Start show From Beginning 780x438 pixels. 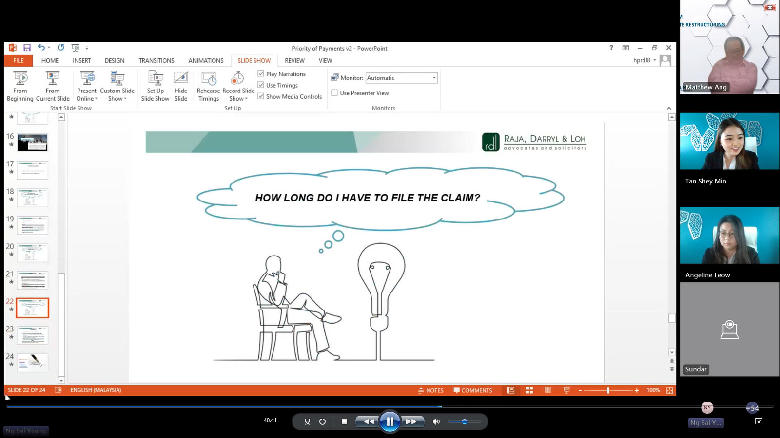click(x=20, y=86)
